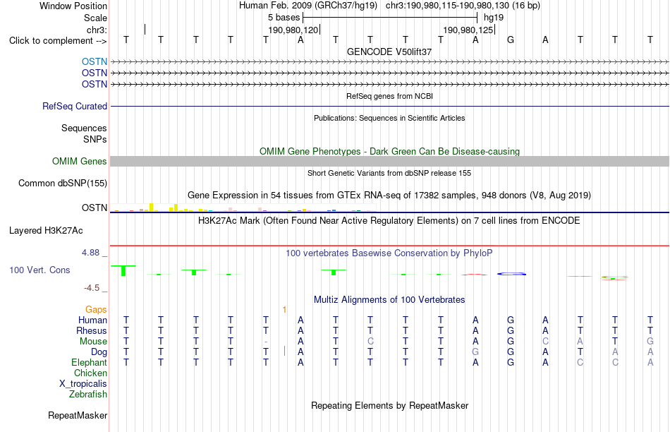This screenshot has width=670, height=432.
Task: Click the -4.5 PhyloP lower scale value
Action: point(92,288)
